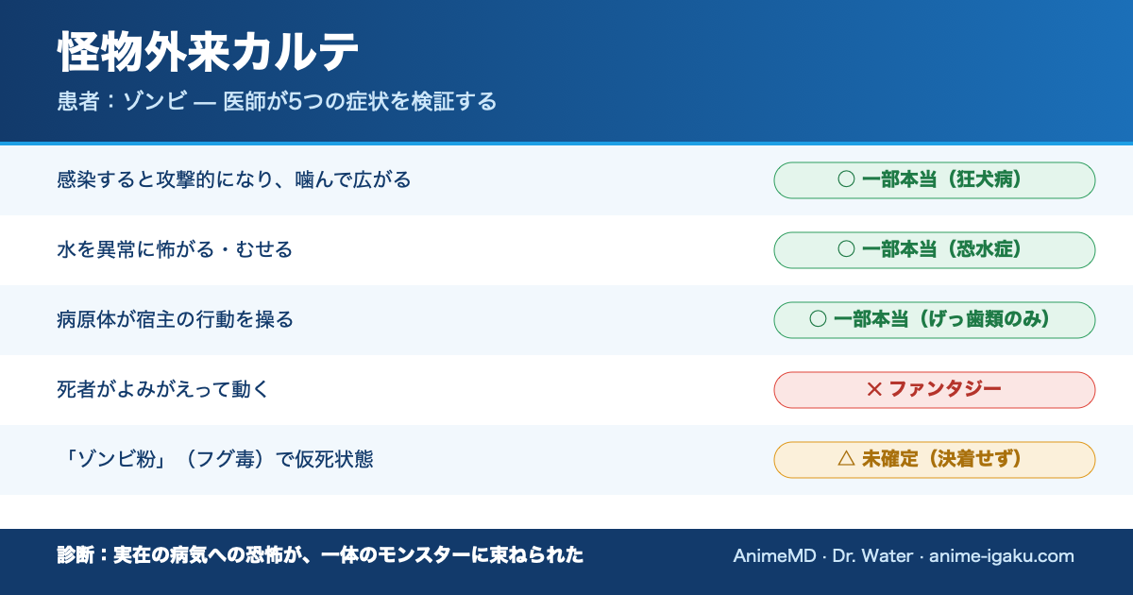1133x595 pixels.
Task: Open the anime-igaku.com link
Action: (x=1002, y=556)
